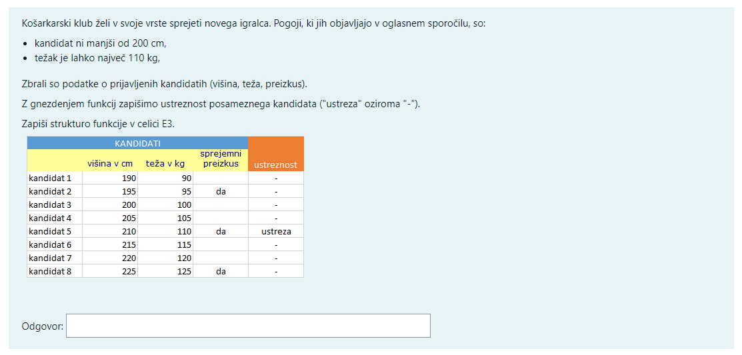This screenshot has width=742, height=355.
Task: Click the da cell for kandidat 8
Action: [x=221, y=271]
